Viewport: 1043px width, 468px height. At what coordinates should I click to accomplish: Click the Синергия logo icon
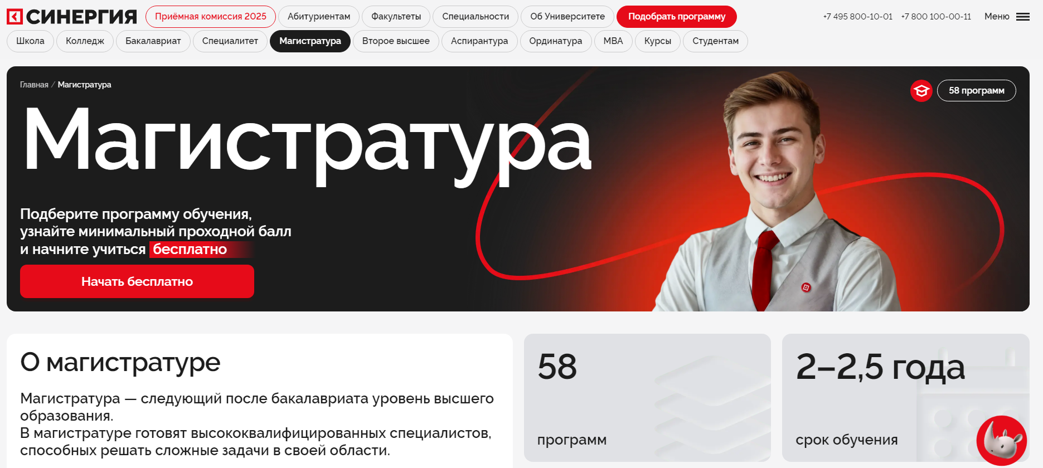(x=14, y=17)
